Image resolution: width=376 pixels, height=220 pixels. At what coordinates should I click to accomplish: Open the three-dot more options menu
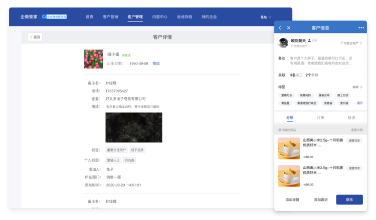[x=361, y=27]
